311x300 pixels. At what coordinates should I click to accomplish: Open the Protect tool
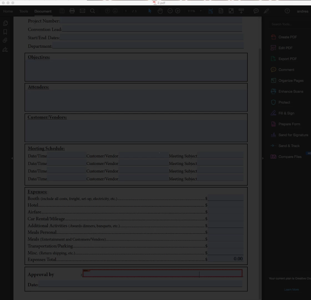coord(280,102)
